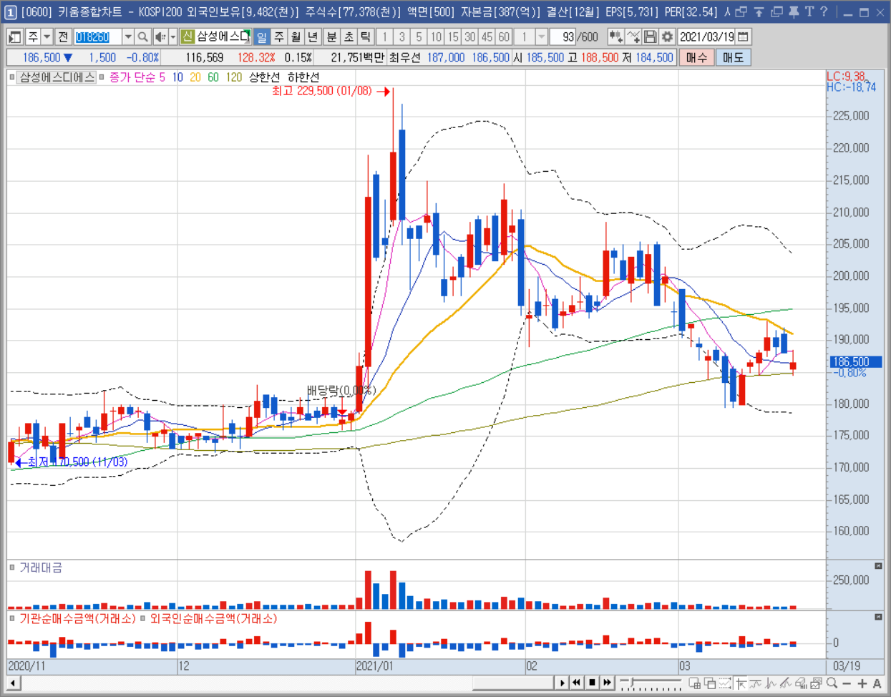891x697 pixels.
Task: Click the stock name field 삼성에스디
Action: pyautogui.click(x=223, y=36)
